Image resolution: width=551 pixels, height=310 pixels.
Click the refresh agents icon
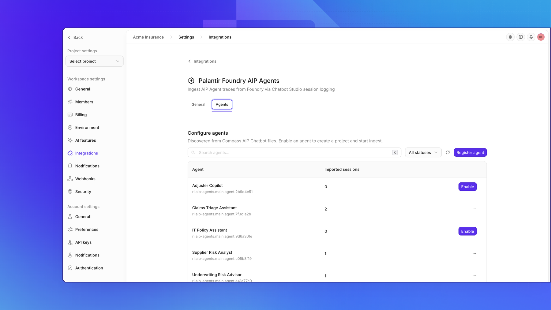[448, 152]
